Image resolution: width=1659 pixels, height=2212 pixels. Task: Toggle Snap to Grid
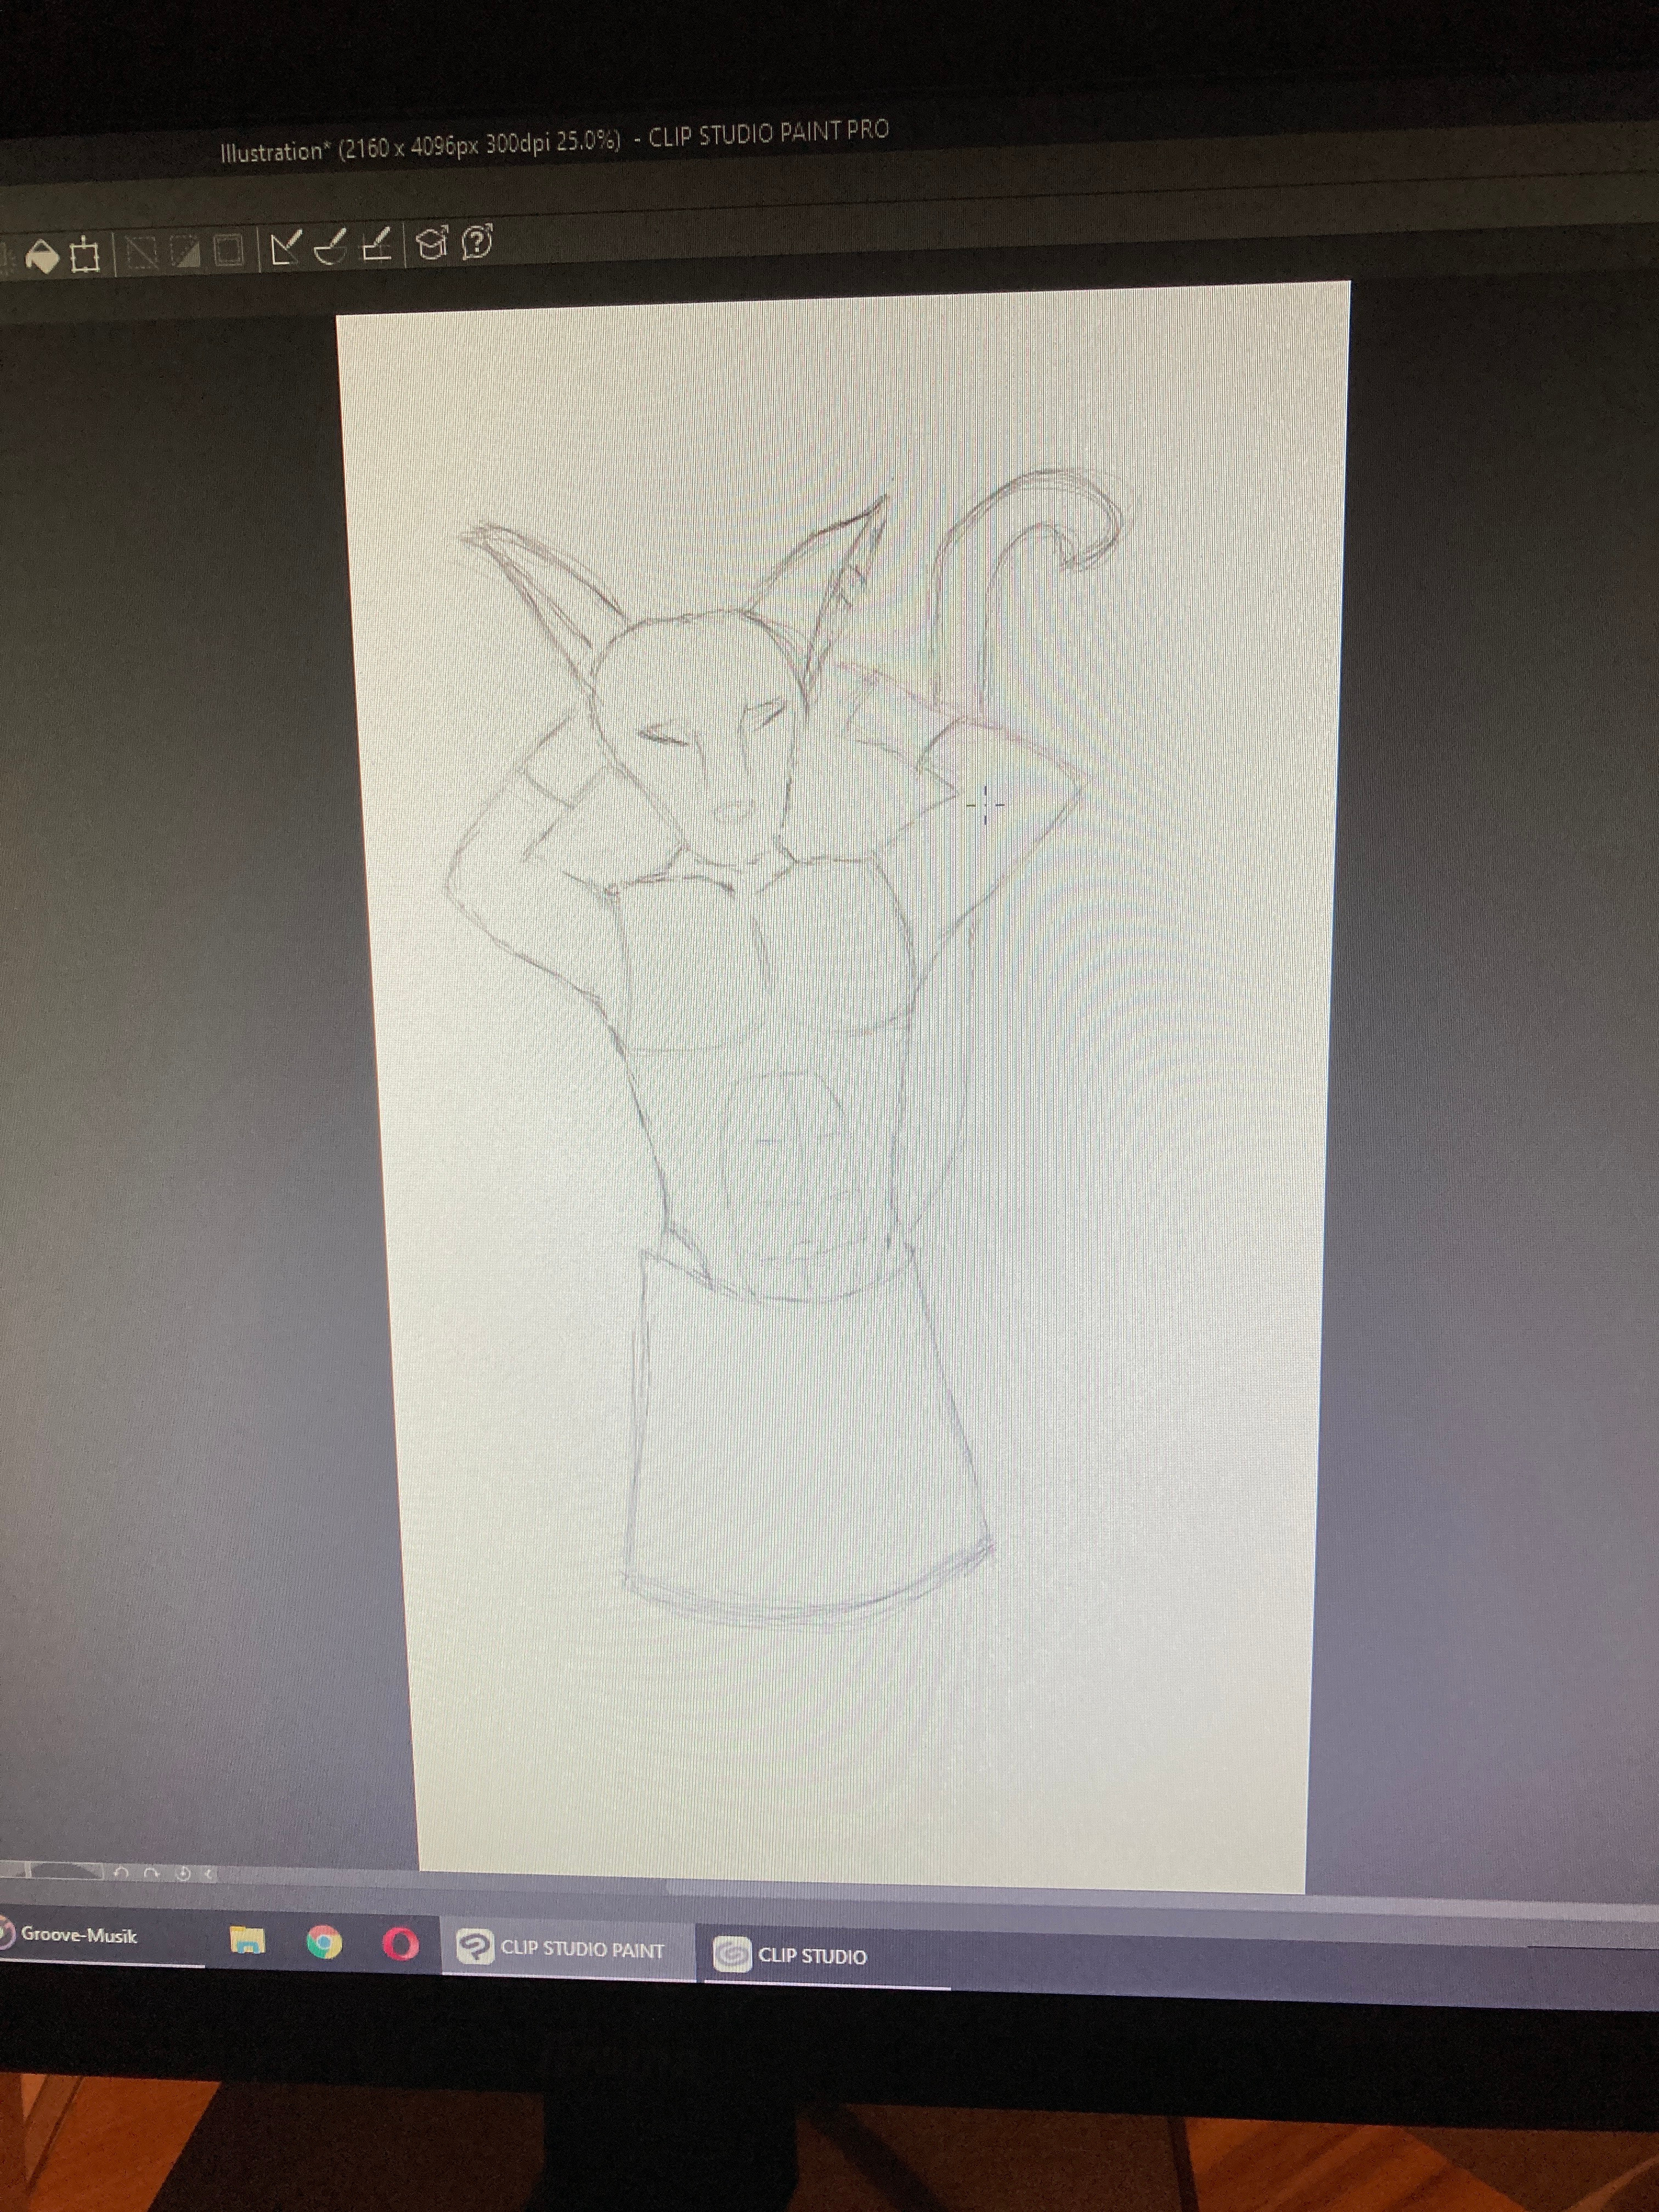tap(377, 245)
